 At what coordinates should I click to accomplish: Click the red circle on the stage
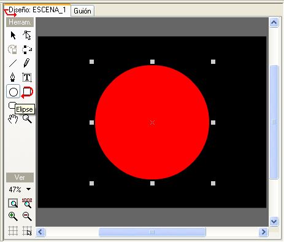(152, 122)
